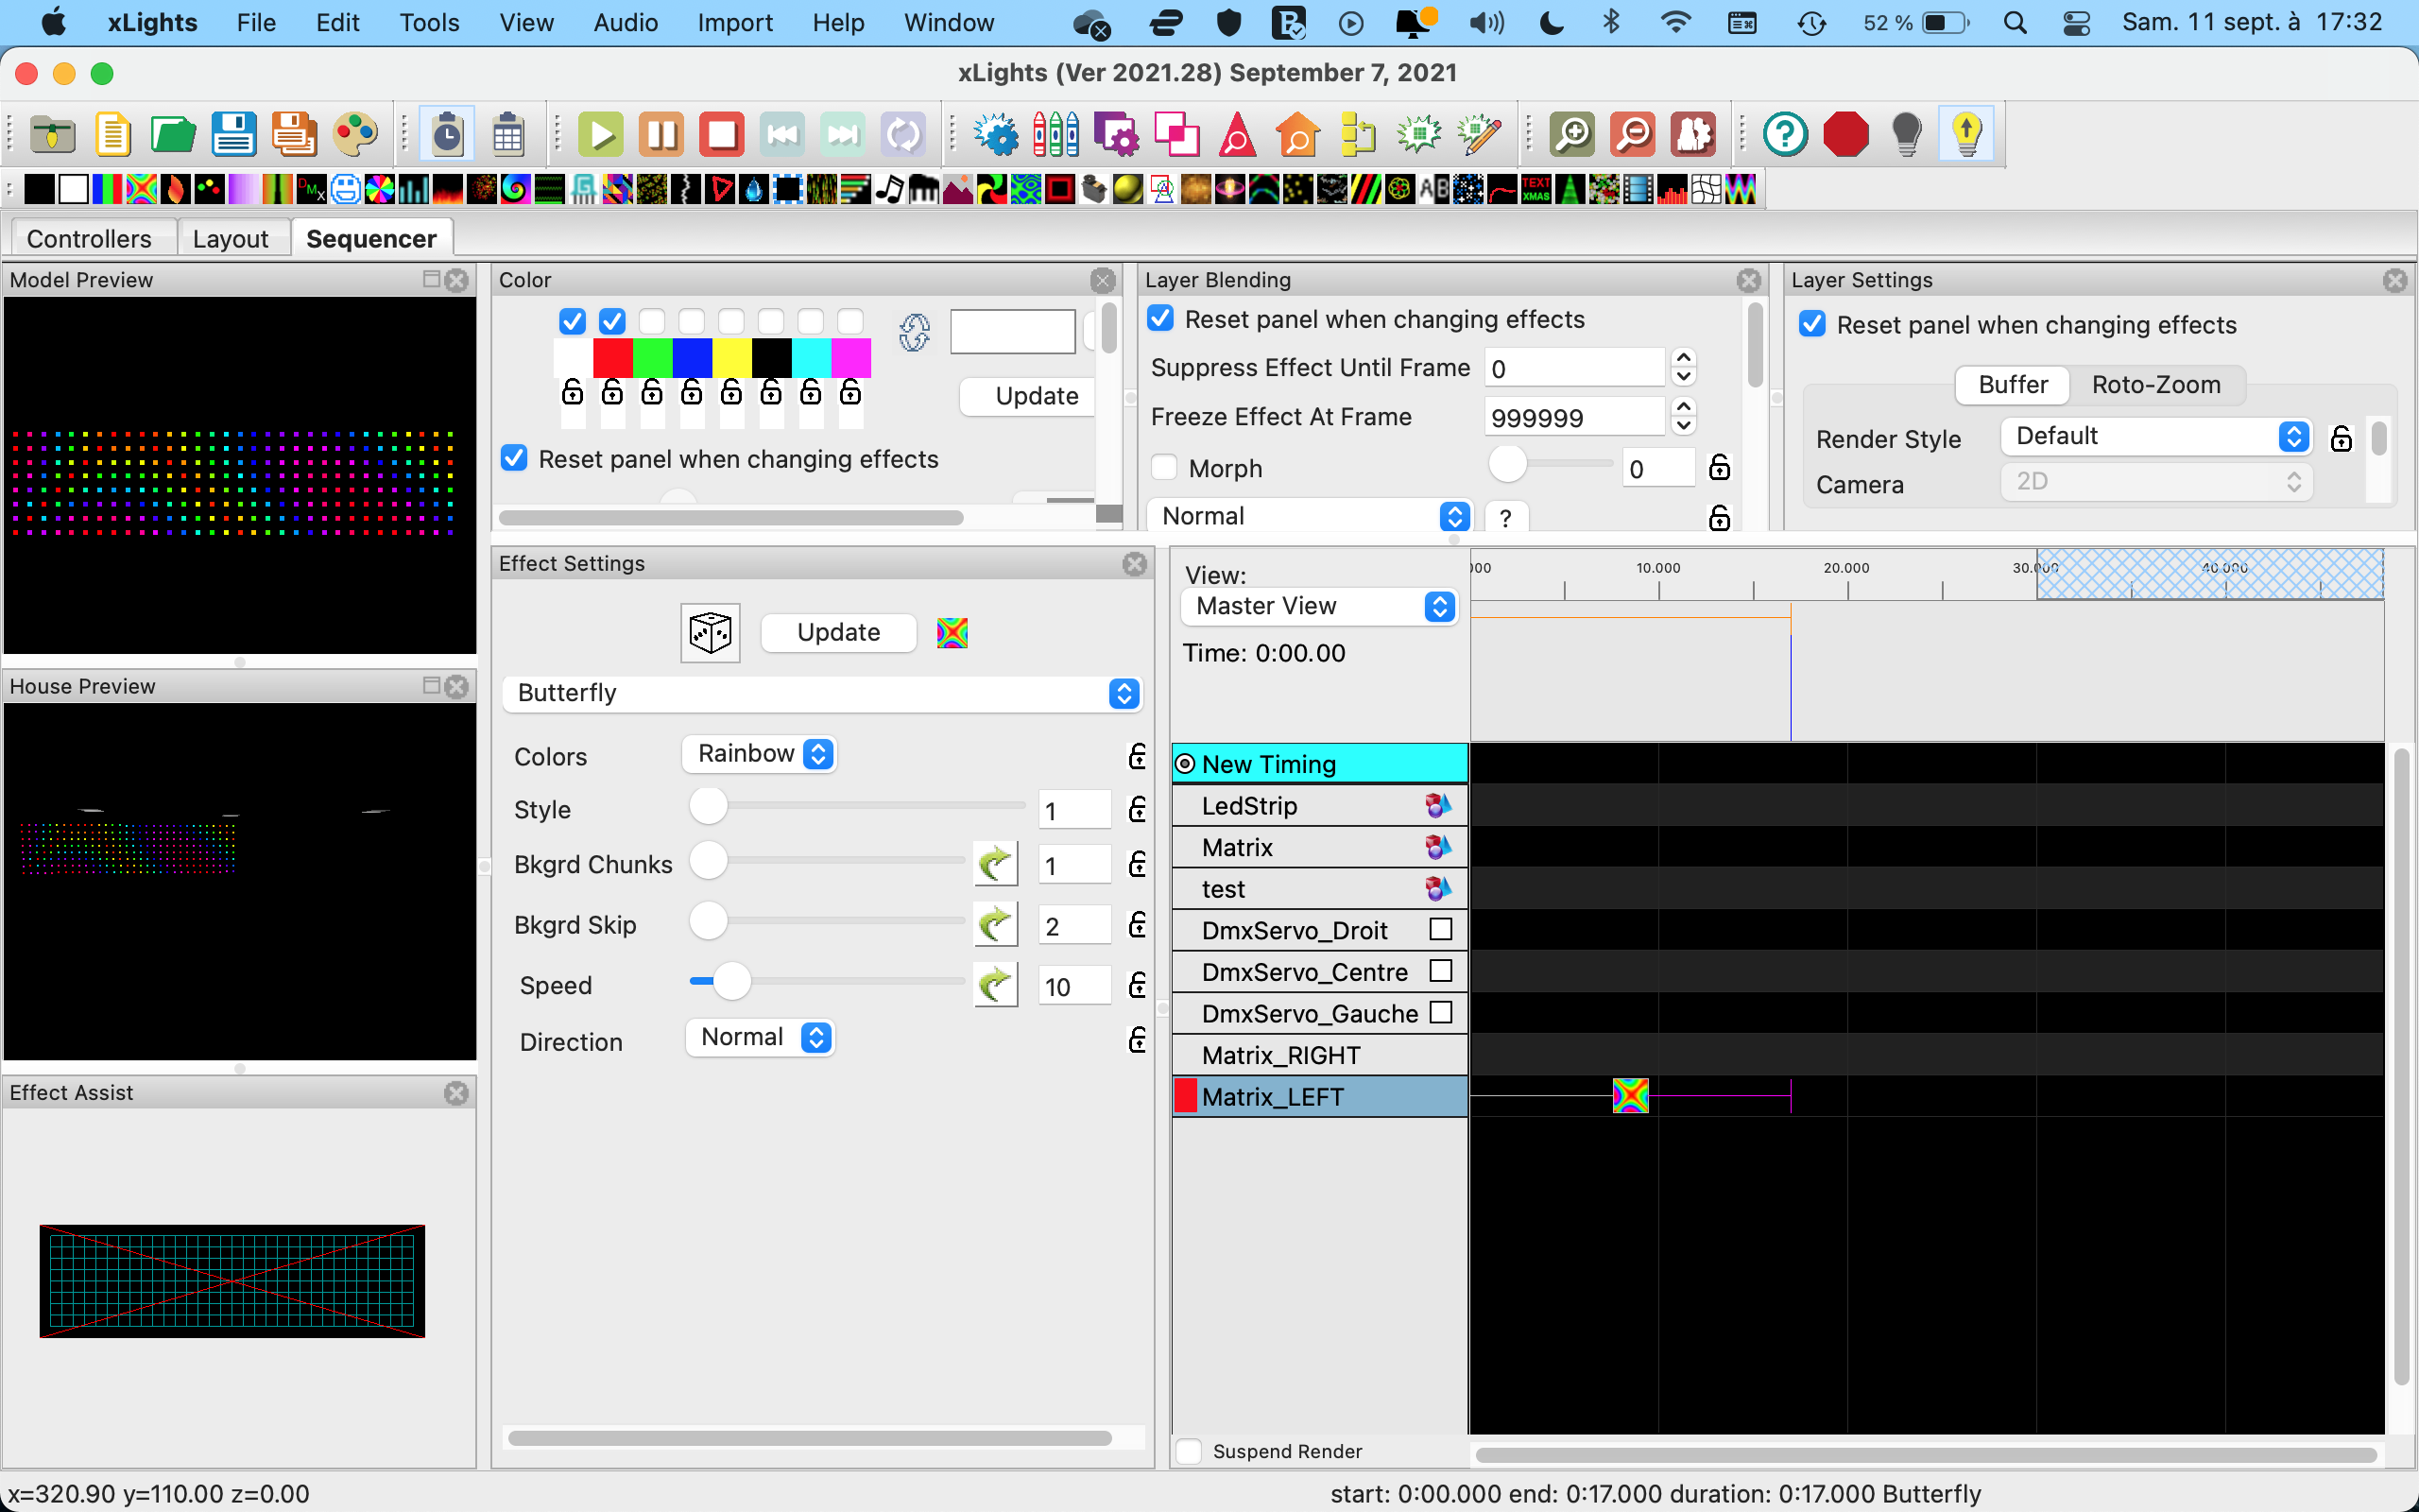Click the red color swatch
2419x1512 pixels.
tap(612, 357)
